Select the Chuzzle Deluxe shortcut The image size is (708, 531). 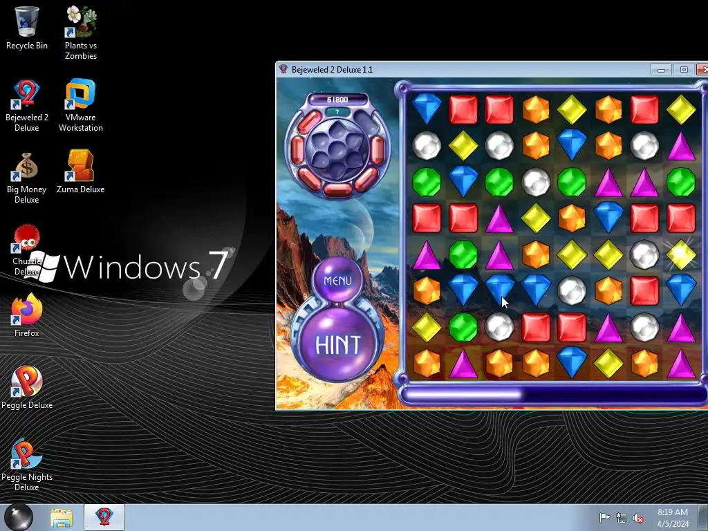pos(27,249)
